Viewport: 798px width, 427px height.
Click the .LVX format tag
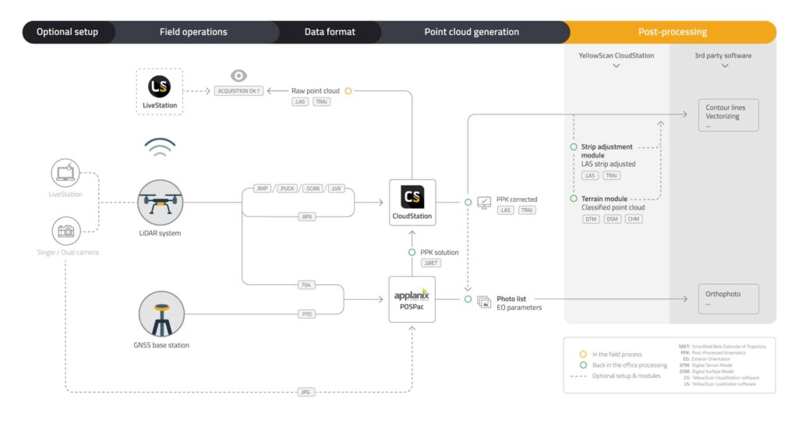tap(336, 189)
